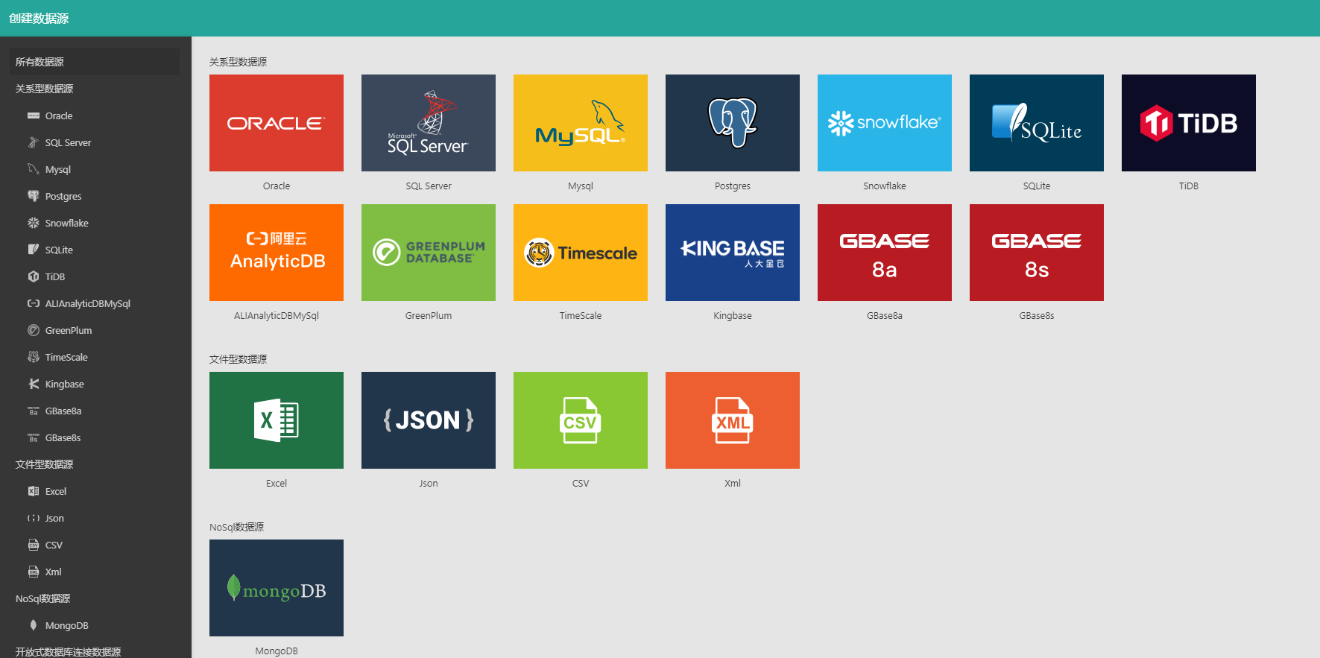Select the GBase 8s tile

coord(1037,253)
